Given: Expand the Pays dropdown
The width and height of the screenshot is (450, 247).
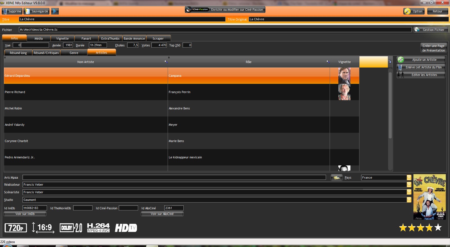Looking at the screenshot, I should click(409, 178).
